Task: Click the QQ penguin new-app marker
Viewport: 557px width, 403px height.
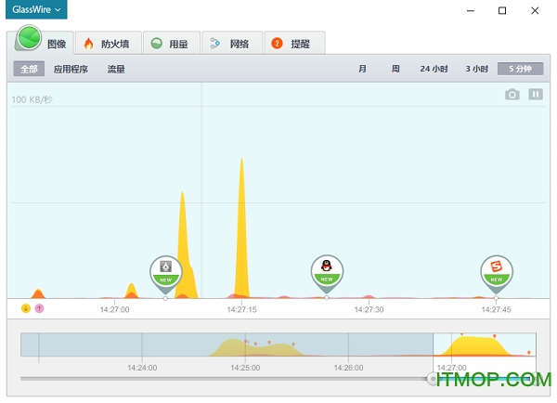Action: pyautogui.click(x=326, y=270)
